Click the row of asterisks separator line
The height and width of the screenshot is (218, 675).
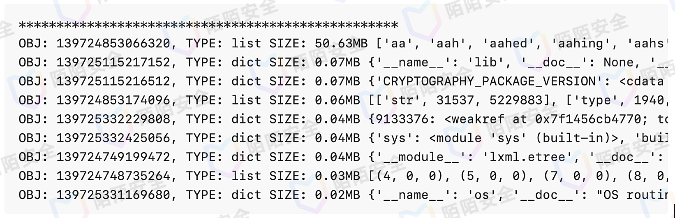(x=208, y=25)
